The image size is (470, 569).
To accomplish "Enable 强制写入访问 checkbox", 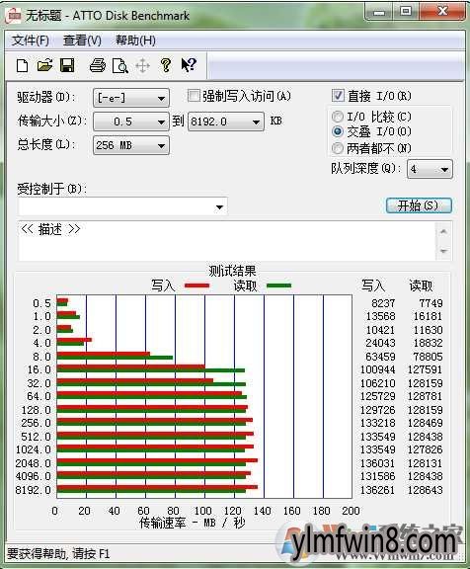I will tap(194, 96).
